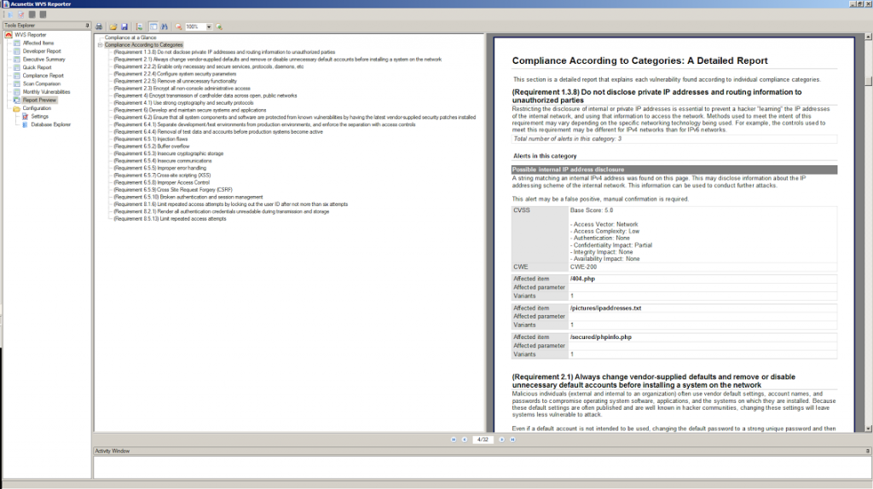Go to Requirement 6.5.9 Cross Site Request Forgery

pyautogui.click(x=173, y=190)
